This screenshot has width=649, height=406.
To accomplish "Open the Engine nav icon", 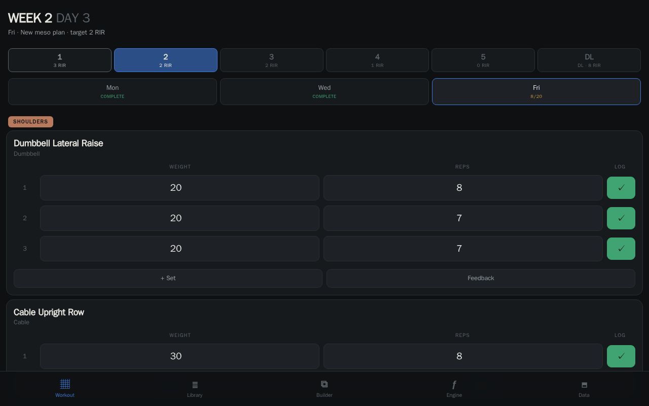I will click(x=454, y=385).
